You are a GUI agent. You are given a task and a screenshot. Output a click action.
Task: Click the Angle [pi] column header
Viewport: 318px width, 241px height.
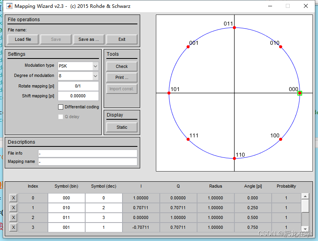(253, 186)
